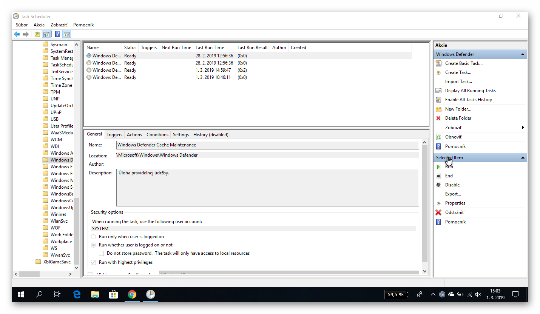The width and height of the screenshot is (540, 314).
Task: Click the green Obnoviť refresh icon
Action: 438,137
